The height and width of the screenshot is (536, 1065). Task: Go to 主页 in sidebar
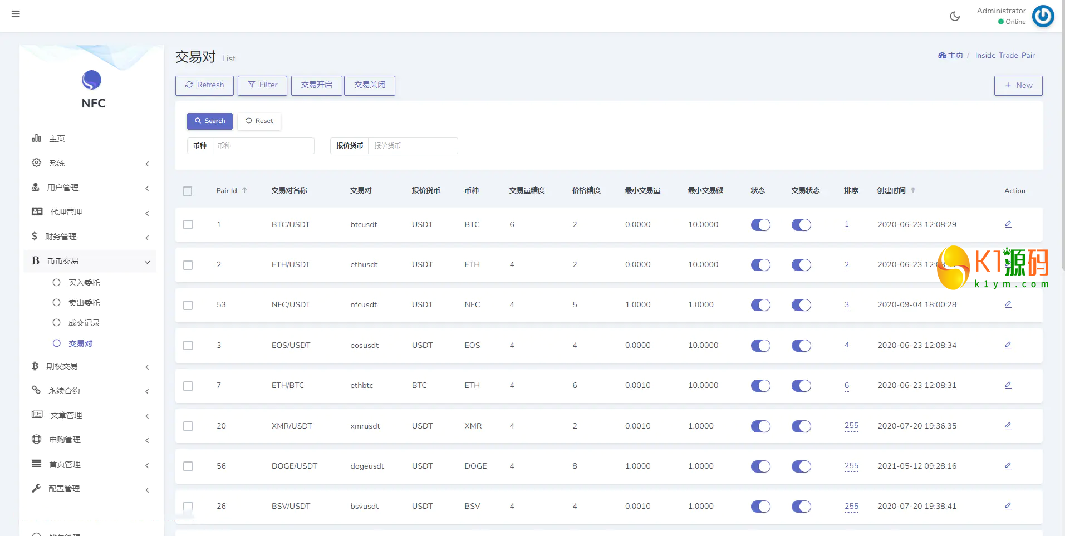(x=57, y=139)
